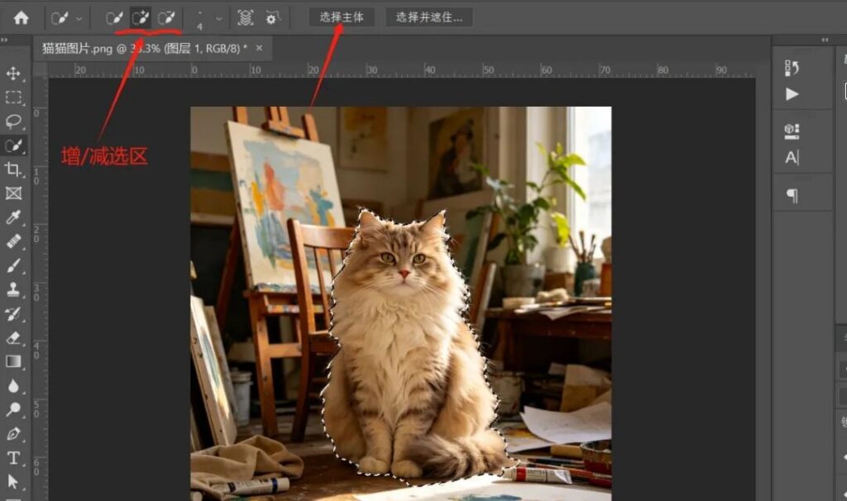
Task: Select the Pen tool
Action: 13,433
